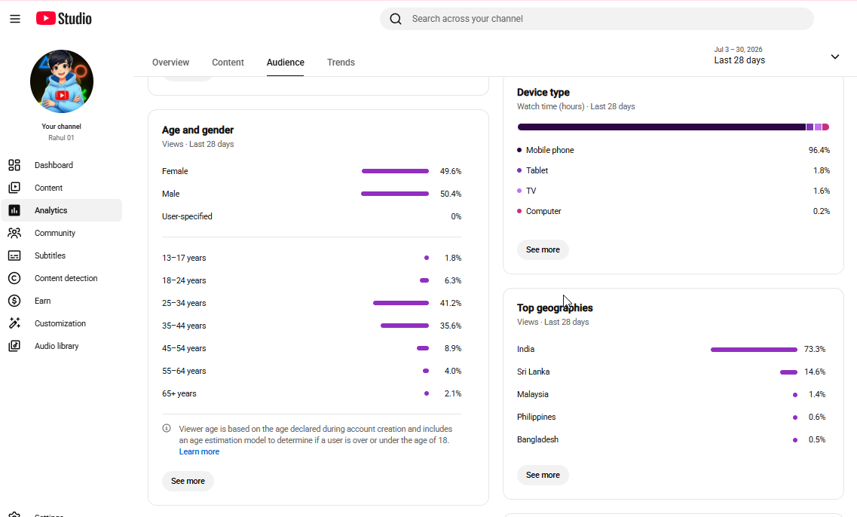This screenshot has width=857, height=517.
Task: Click the Subtitles icon
Action: (14, 255)
